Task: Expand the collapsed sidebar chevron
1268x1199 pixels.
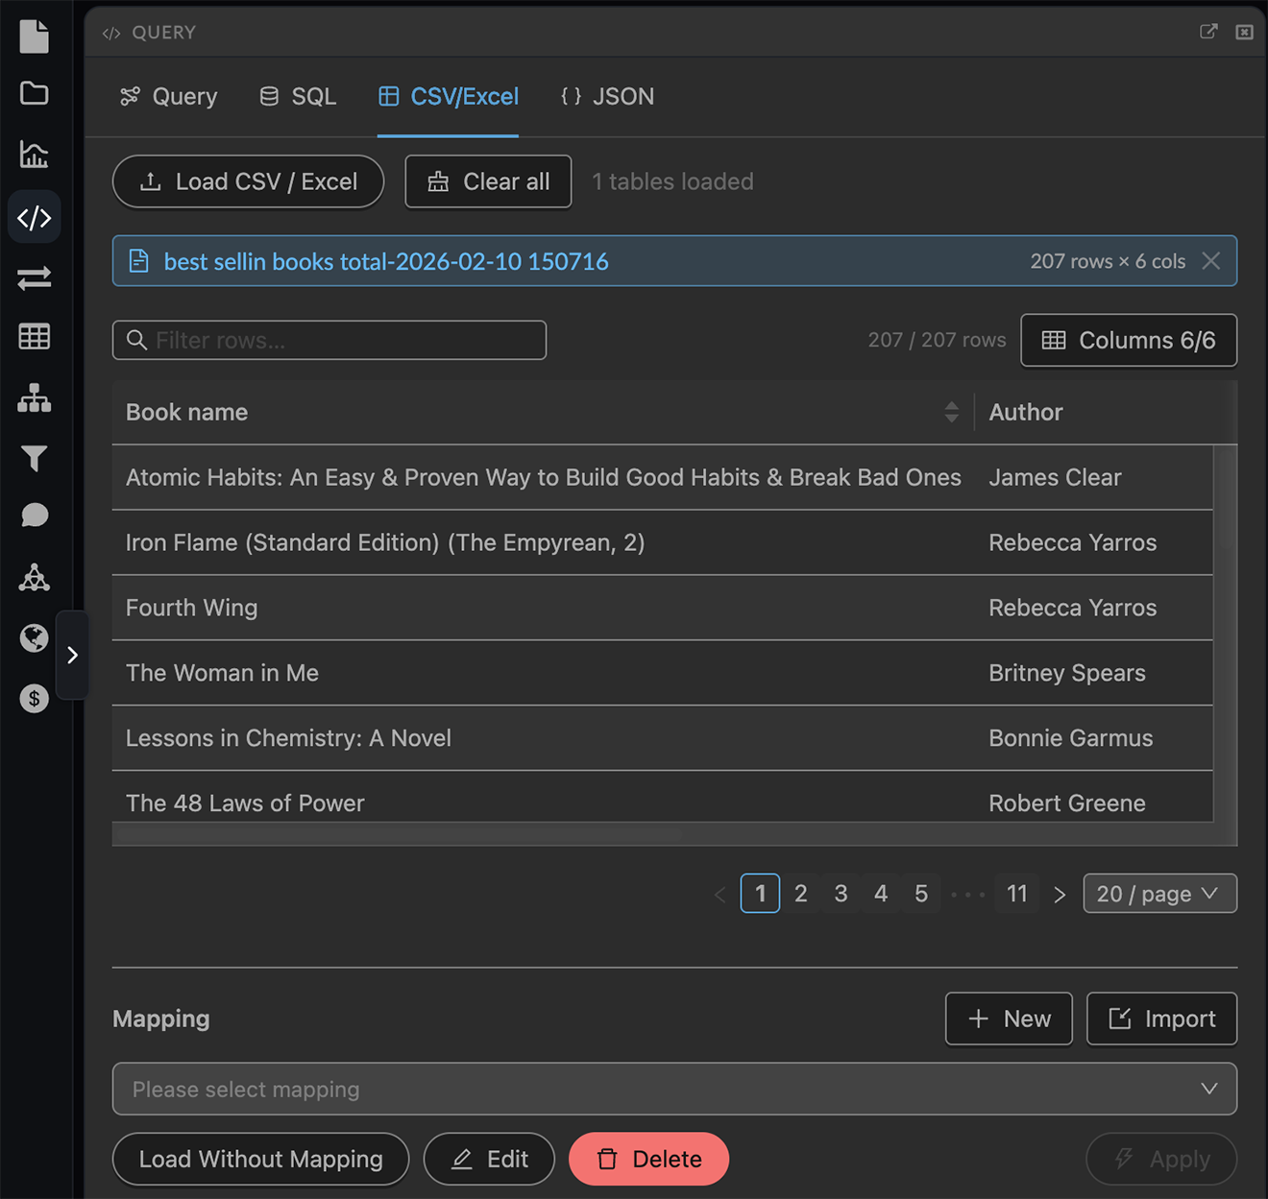Action: coord(72,655)
